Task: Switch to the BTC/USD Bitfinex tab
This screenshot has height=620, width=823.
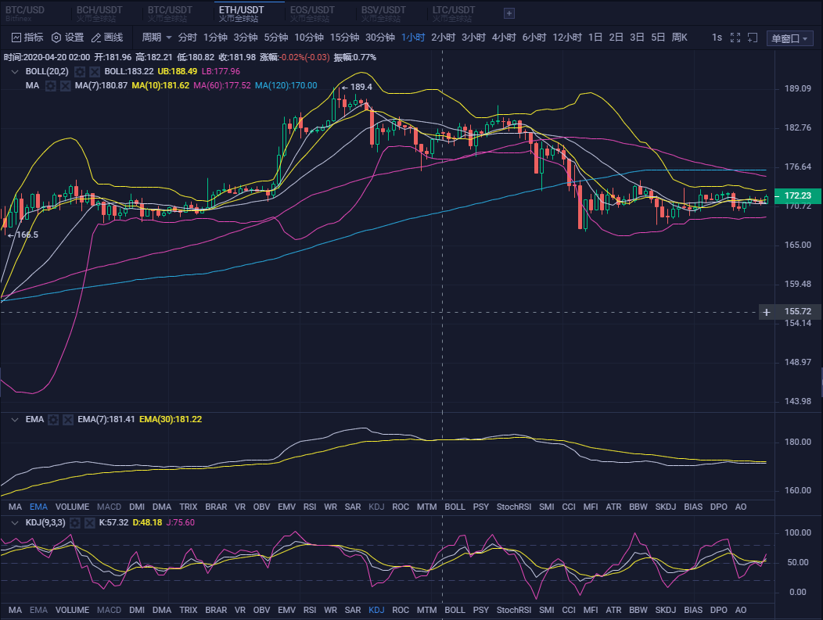Action: coord(25,13)
